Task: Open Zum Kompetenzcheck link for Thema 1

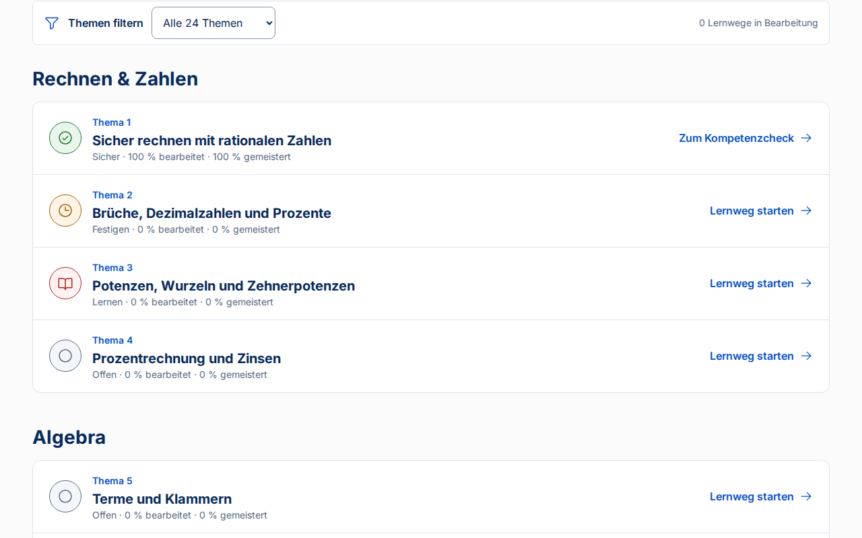Action: click(x=745, y=138)
